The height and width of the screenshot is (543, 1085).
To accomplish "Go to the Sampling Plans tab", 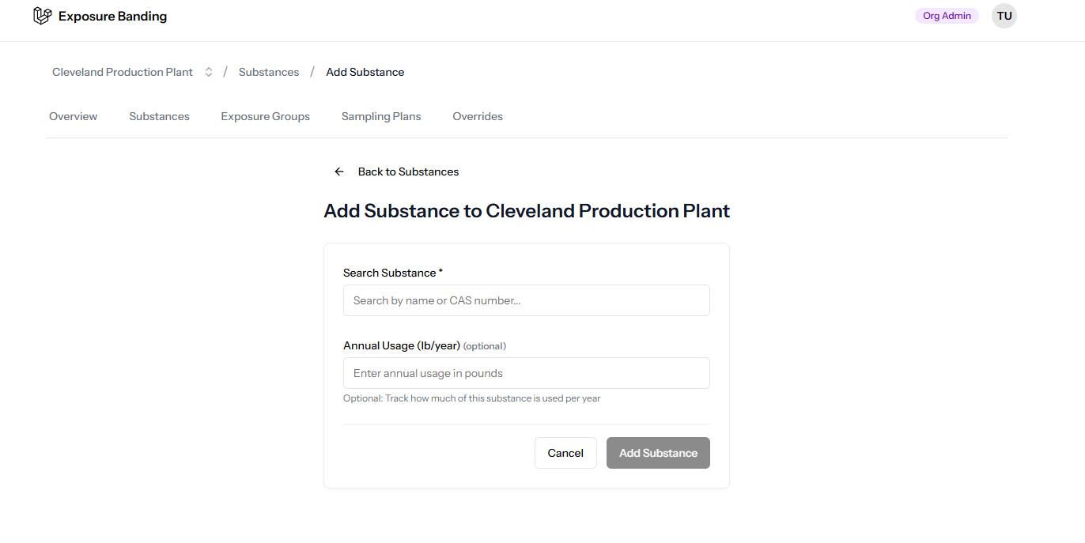I will (381, 116).
